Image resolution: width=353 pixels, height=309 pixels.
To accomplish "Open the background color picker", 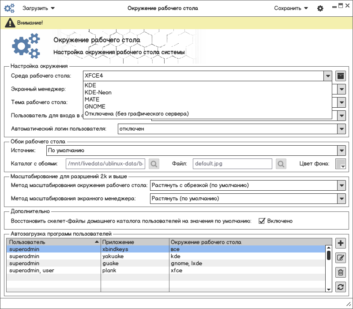I will [x=340, y=164].
